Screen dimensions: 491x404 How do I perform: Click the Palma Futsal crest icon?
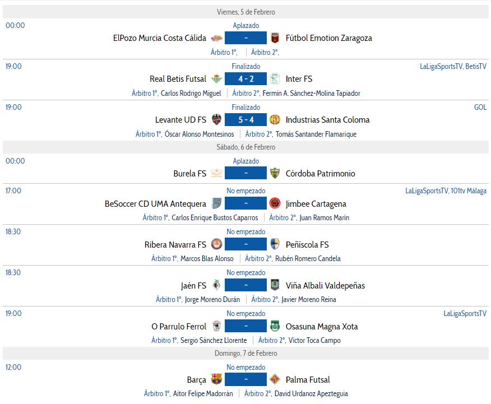point(275,379)
